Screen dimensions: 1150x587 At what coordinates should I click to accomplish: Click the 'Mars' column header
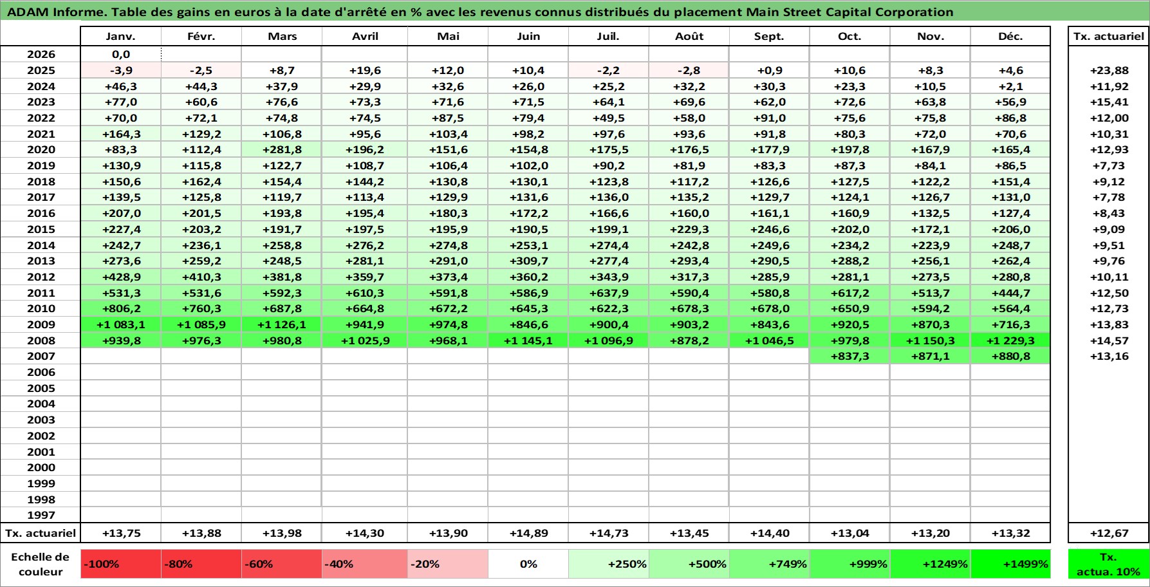tap(282, 36)
